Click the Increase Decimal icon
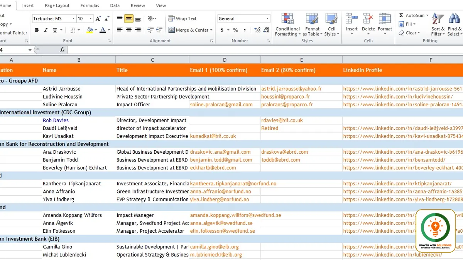The image size is (463, 260). point(257,30)
